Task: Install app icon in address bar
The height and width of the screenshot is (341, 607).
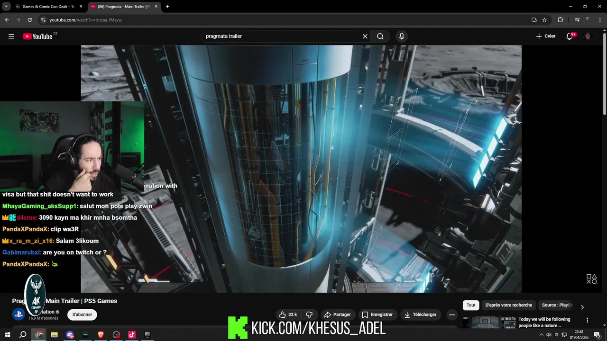Action: 534,20
